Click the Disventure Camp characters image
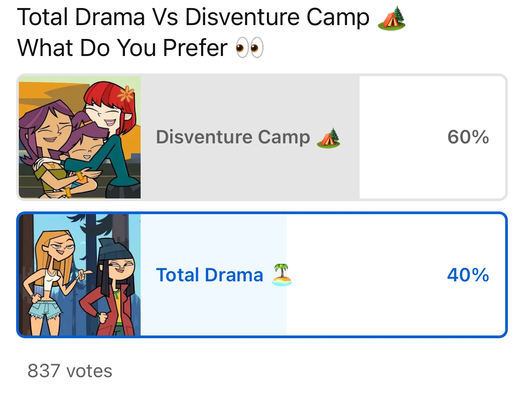The image size is (524, 396). point(79,137)
